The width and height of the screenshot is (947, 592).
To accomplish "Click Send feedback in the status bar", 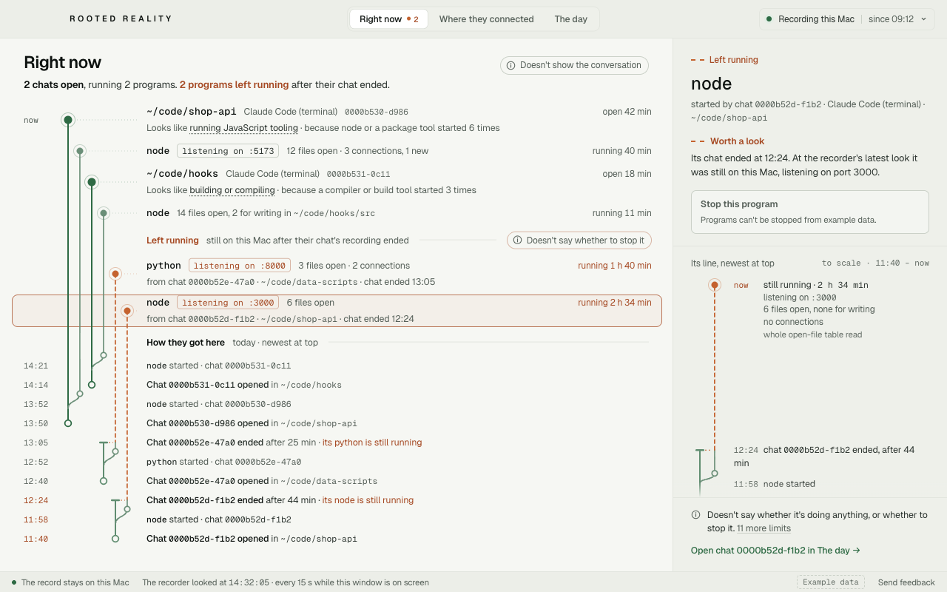I will [x=906, y=582].
